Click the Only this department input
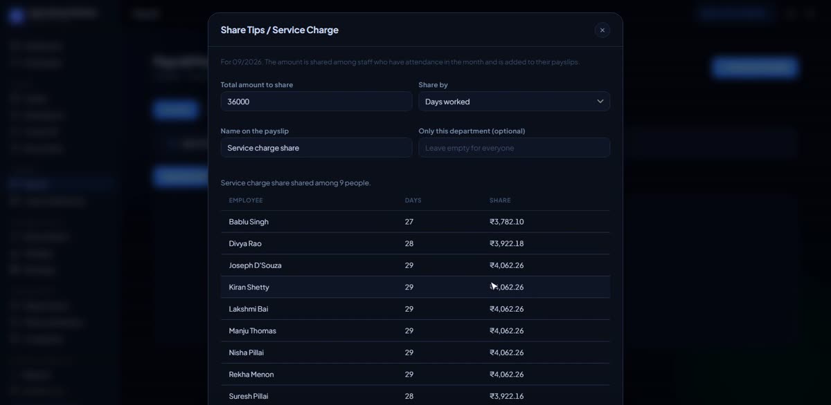 coord(514,148)
